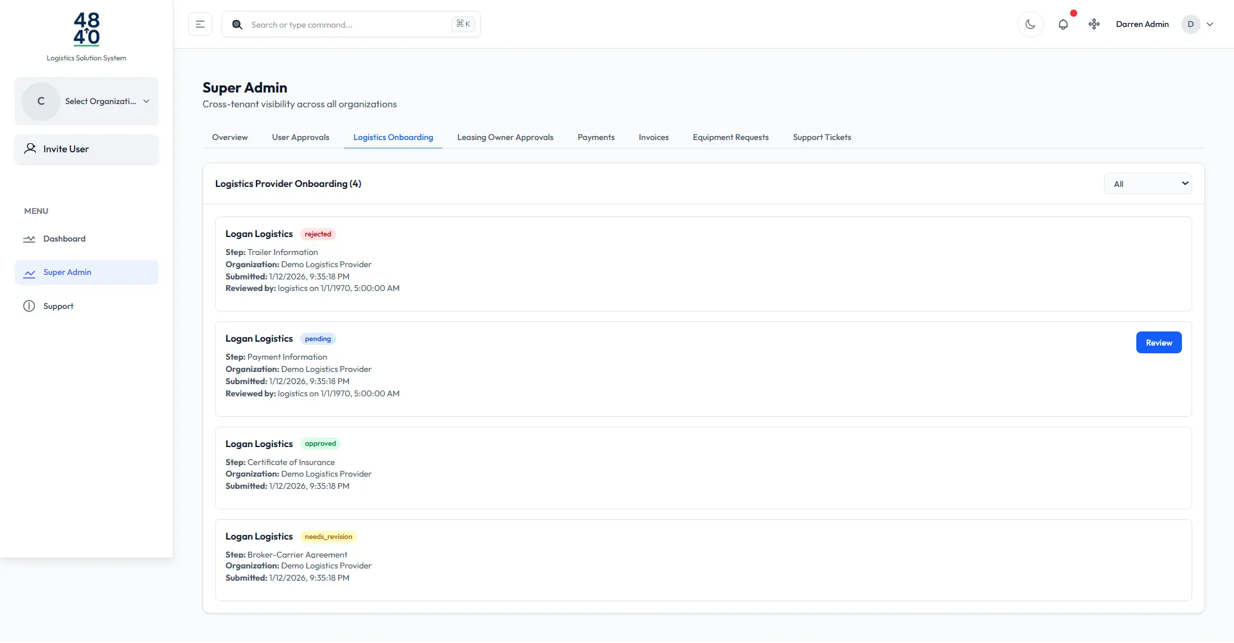Expand the Select Organization dropdown
The width and height of the screenshot is (1234, 643).
point(87,101)
